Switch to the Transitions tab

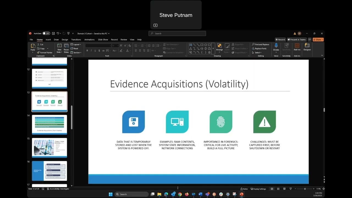tap(76, 40)
